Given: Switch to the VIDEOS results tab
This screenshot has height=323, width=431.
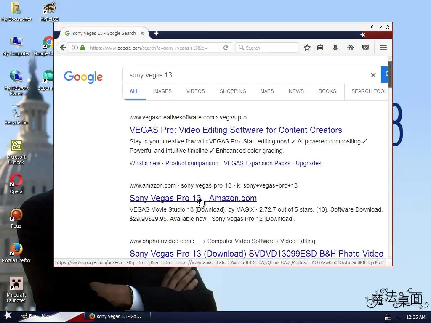Looking at the screenshot, I should click(x=195, y=91).
